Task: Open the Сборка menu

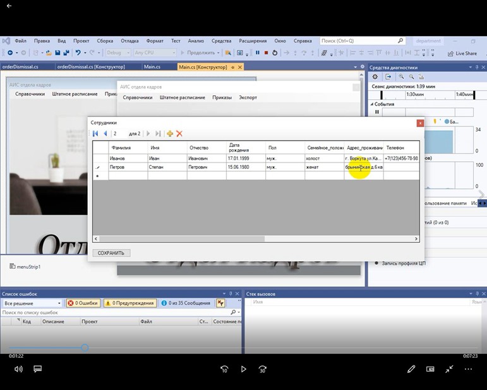Action: click(x=105, y=40)
